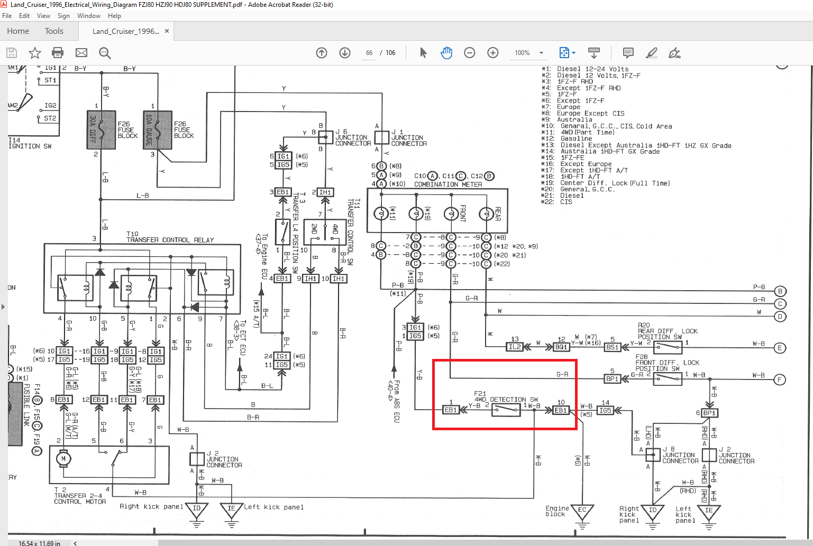The height and width of the screenshot is (546, 813).
Task: Open the zoom level dropdown arrow
Action: 541,53
